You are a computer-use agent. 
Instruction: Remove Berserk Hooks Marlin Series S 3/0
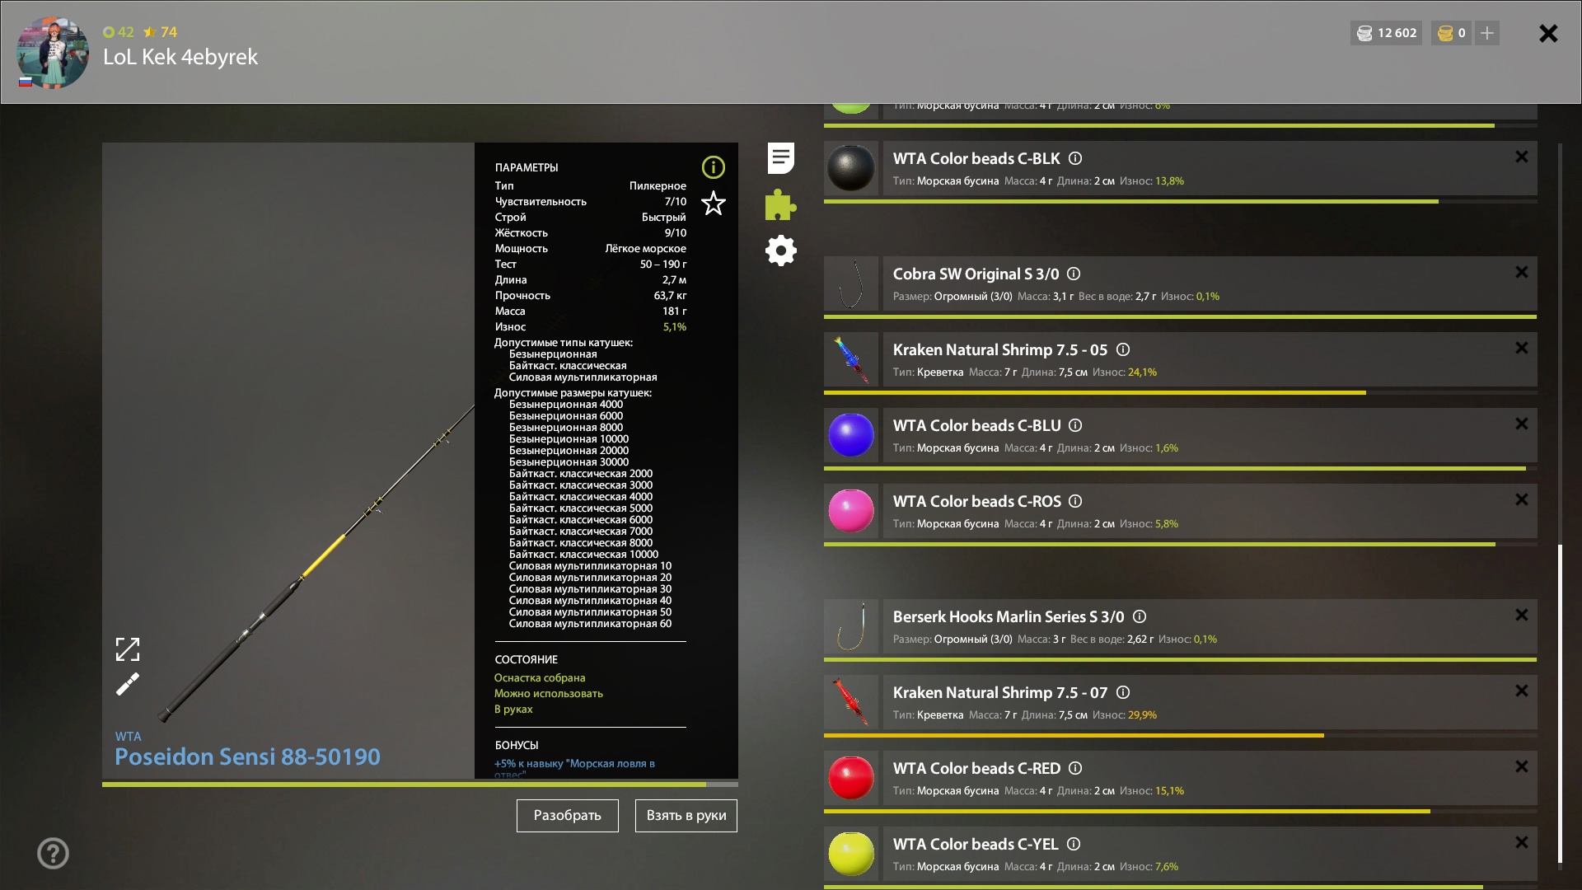coord(1522,615)
